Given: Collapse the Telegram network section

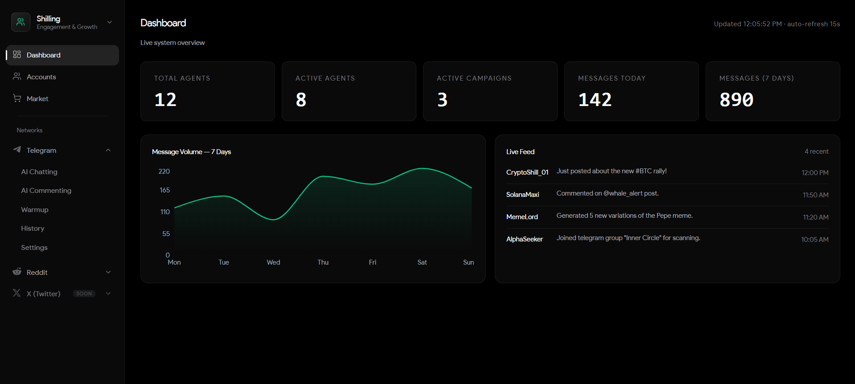Looking at the screenshot, I should tap(108, 150).
